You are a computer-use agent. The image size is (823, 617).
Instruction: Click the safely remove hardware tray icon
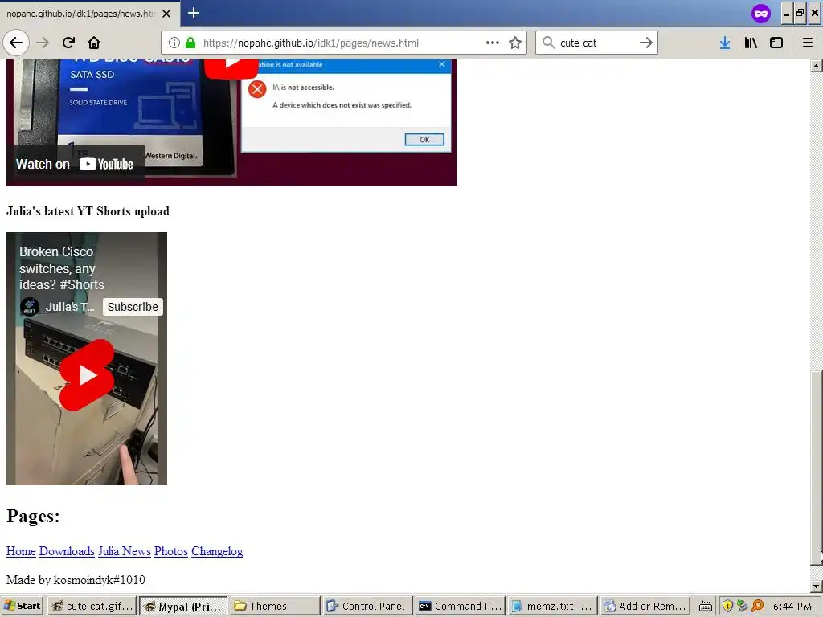[742, 606]
